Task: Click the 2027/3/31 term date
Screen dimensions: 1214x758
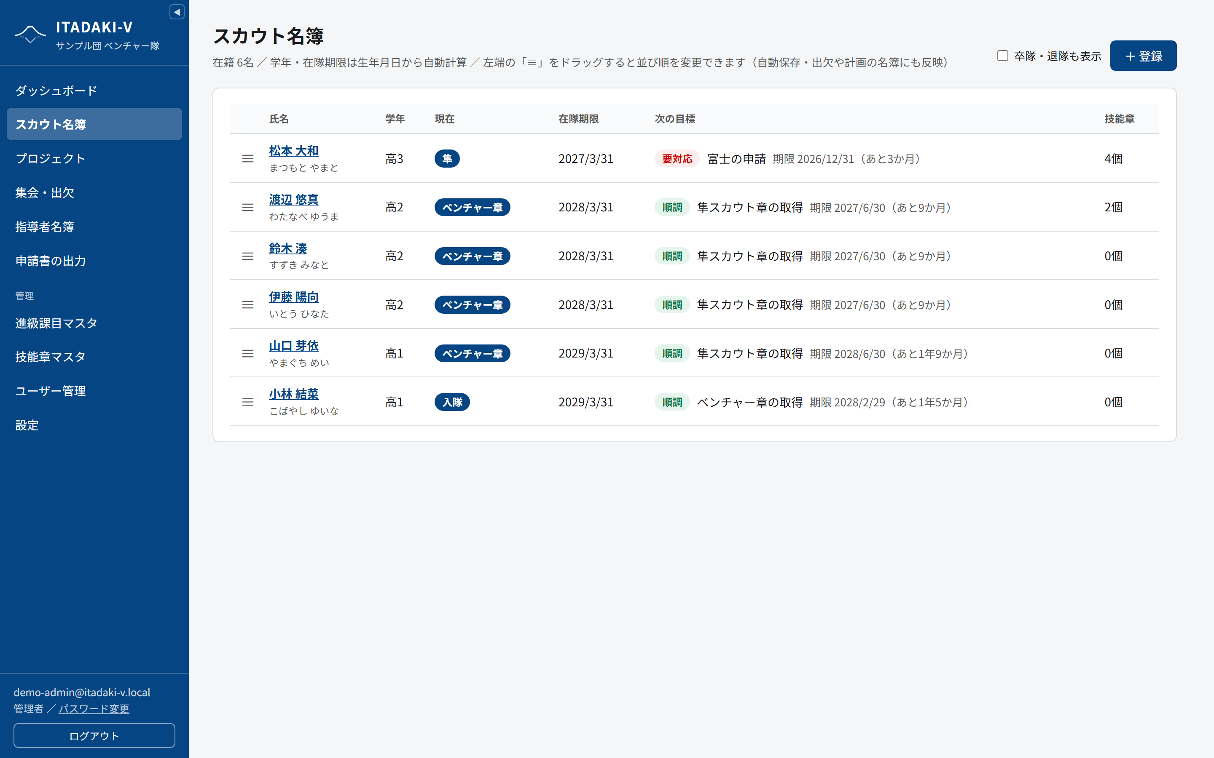Action: 586,158
